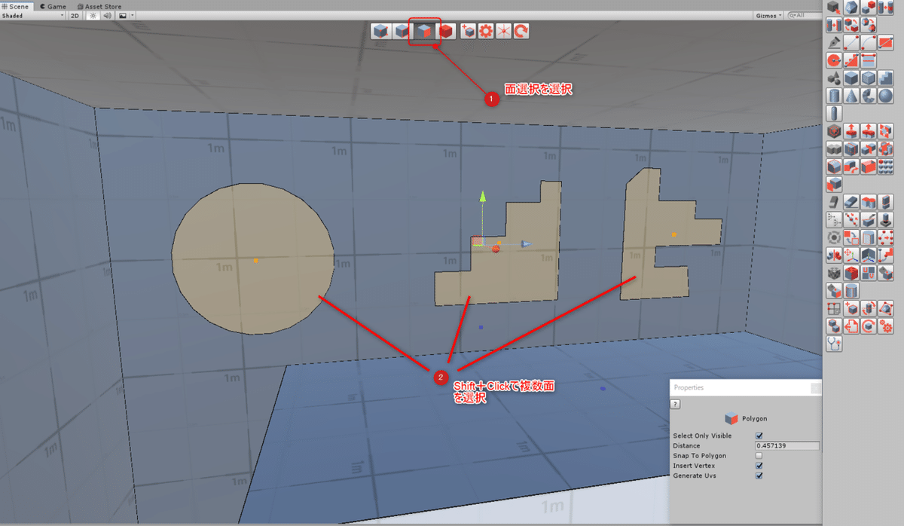
Task: Open the Asset Store tab
Action: pos(98,5)
